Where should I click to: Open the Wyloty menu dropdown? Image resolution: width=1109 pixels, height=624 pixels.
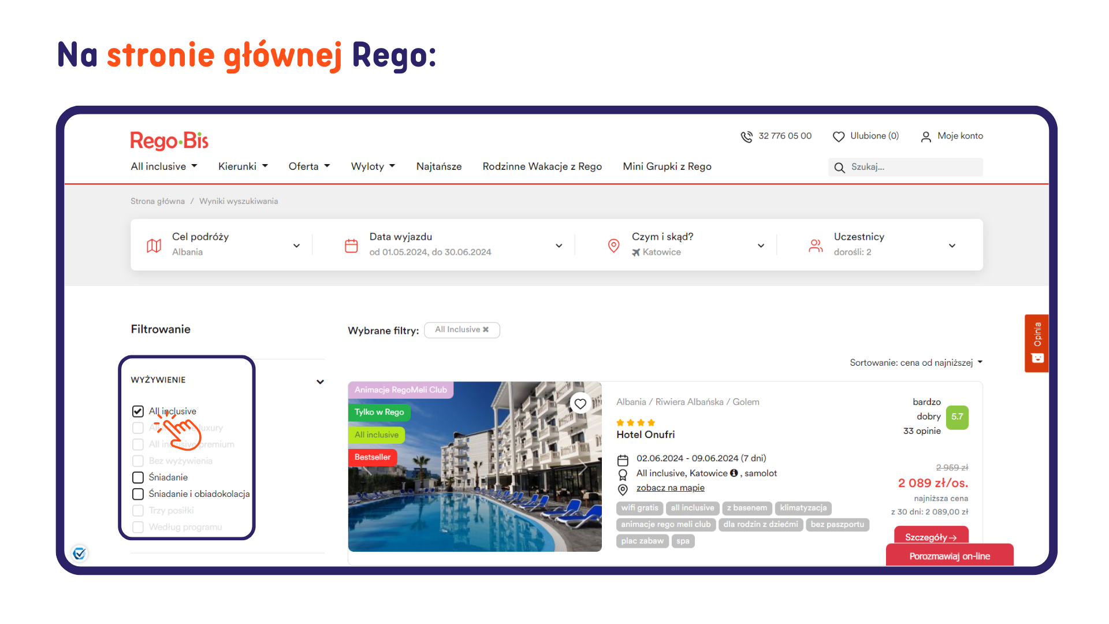point(373,166)
